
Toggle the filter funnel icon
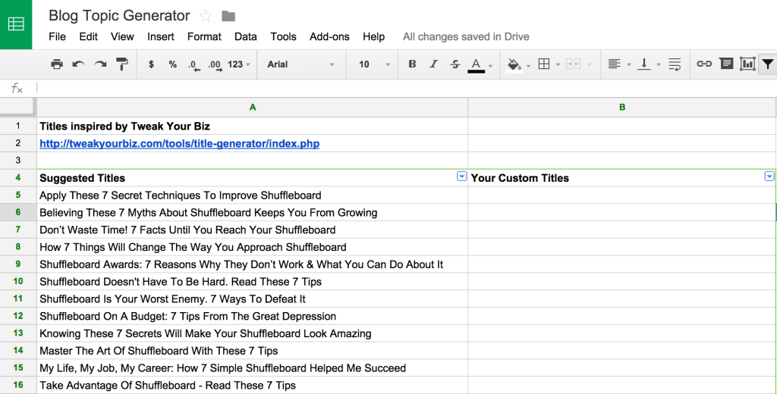point(768,64)
